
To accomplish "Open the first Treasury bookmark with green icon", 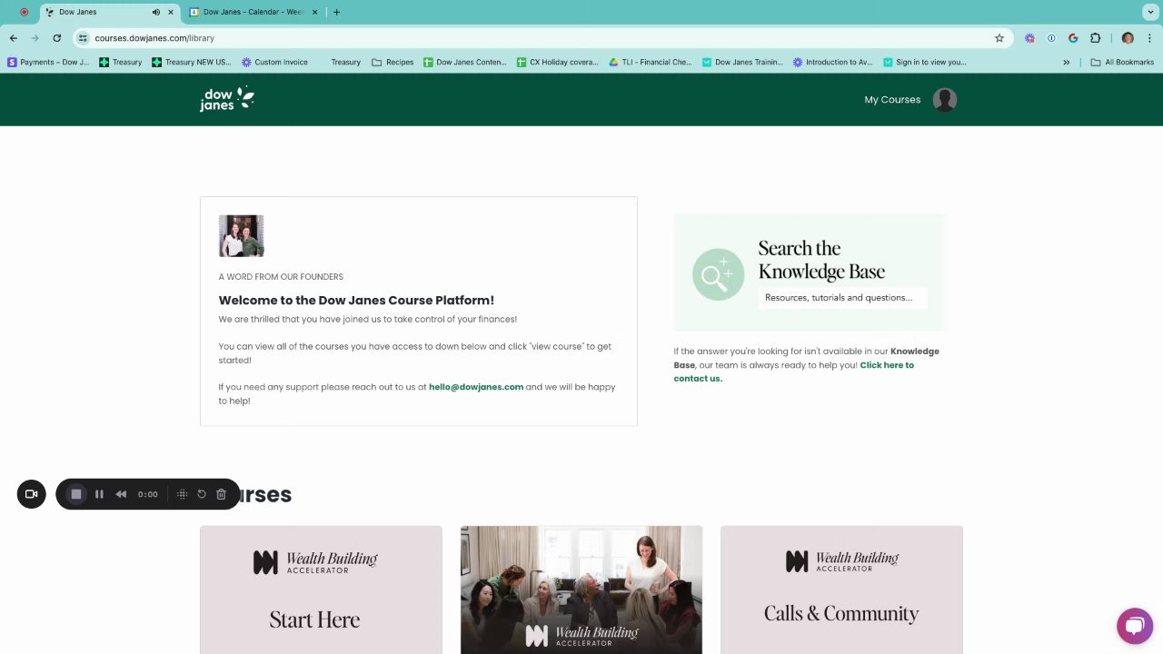I will pos(121,63).
